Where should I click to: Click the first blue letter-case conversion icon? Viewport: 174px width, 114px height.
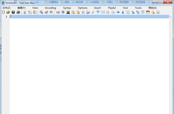(133, 12)
